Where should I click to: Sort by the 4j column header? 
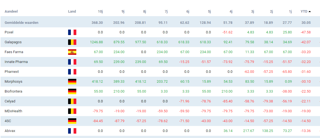pyautogui.click(x=231, y=12)
